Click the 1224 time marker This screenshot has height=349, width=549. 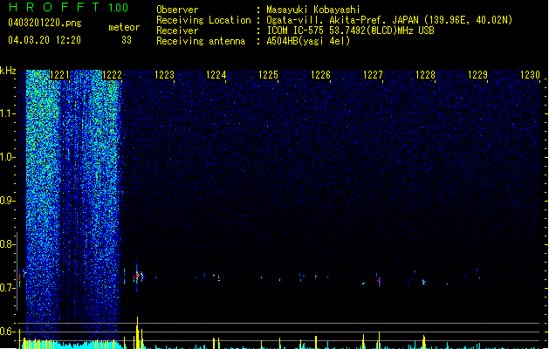(x=216, y=75)
